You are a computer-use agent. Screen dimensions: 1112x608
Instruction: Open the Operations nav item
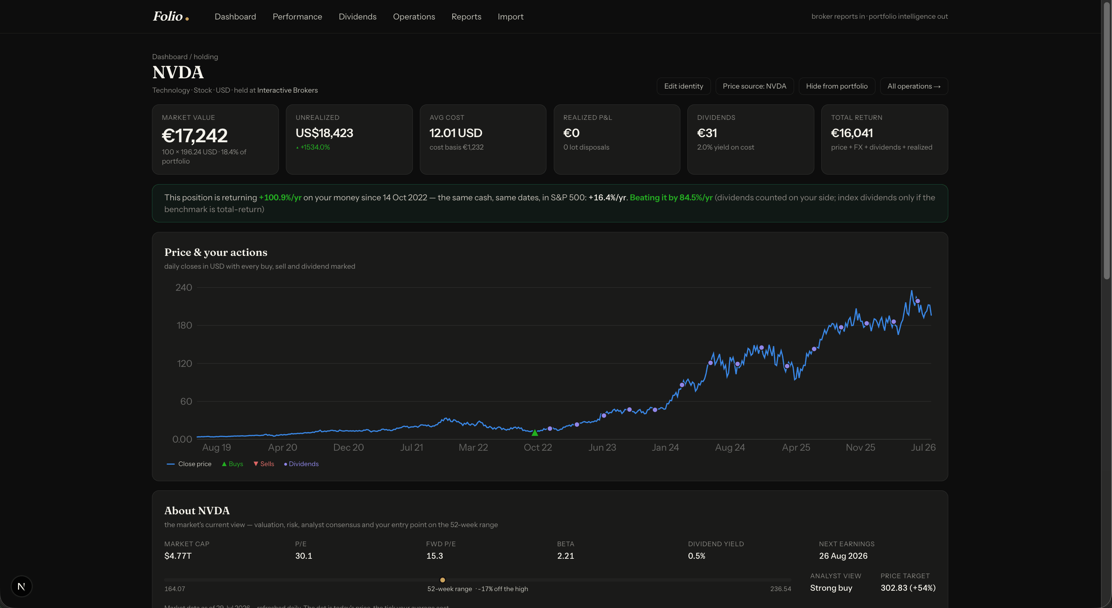pyautogui.click(x=414, y=17)
